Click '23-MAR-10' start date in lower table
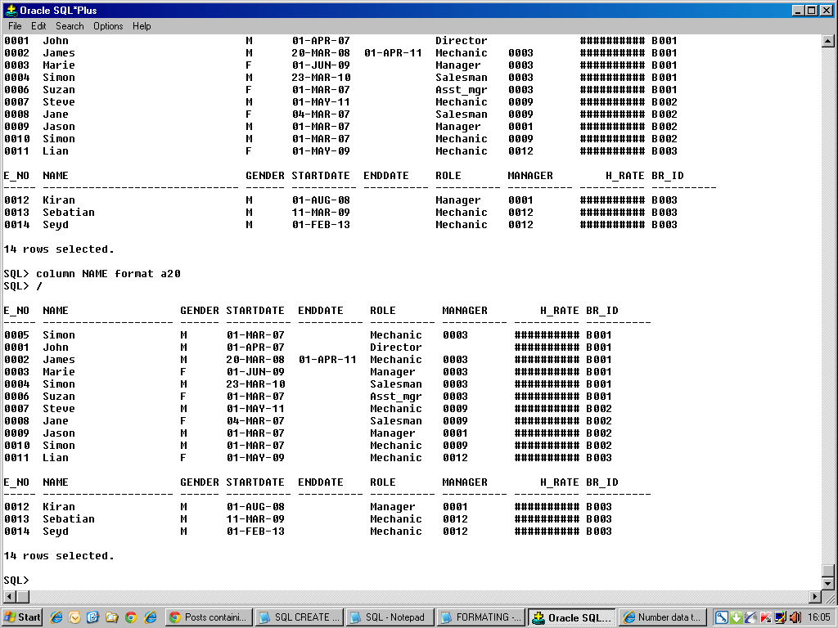 click(x=255, y=384)
